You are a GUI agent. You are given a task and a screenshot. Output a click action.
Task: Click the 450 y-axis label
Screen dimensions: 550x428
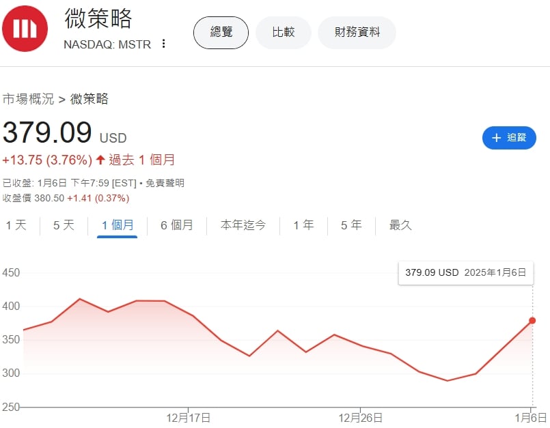(x=11, y=273)
